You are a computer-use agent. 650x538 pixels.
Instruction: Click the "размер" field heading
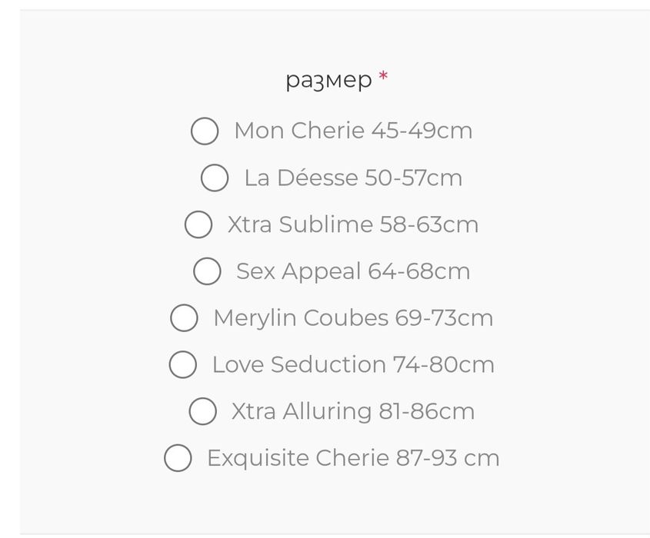(x=328, y=79)
